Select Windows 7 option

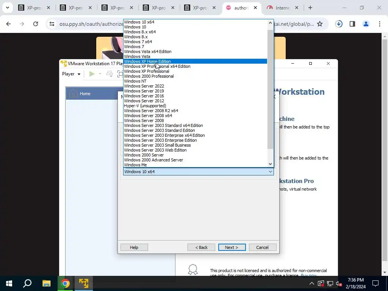(195, 47)
